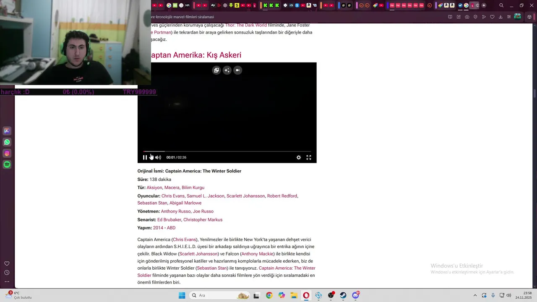537x302 pixels.
Task: Open Task View on taskbar
Action: [x=256, y=295]
